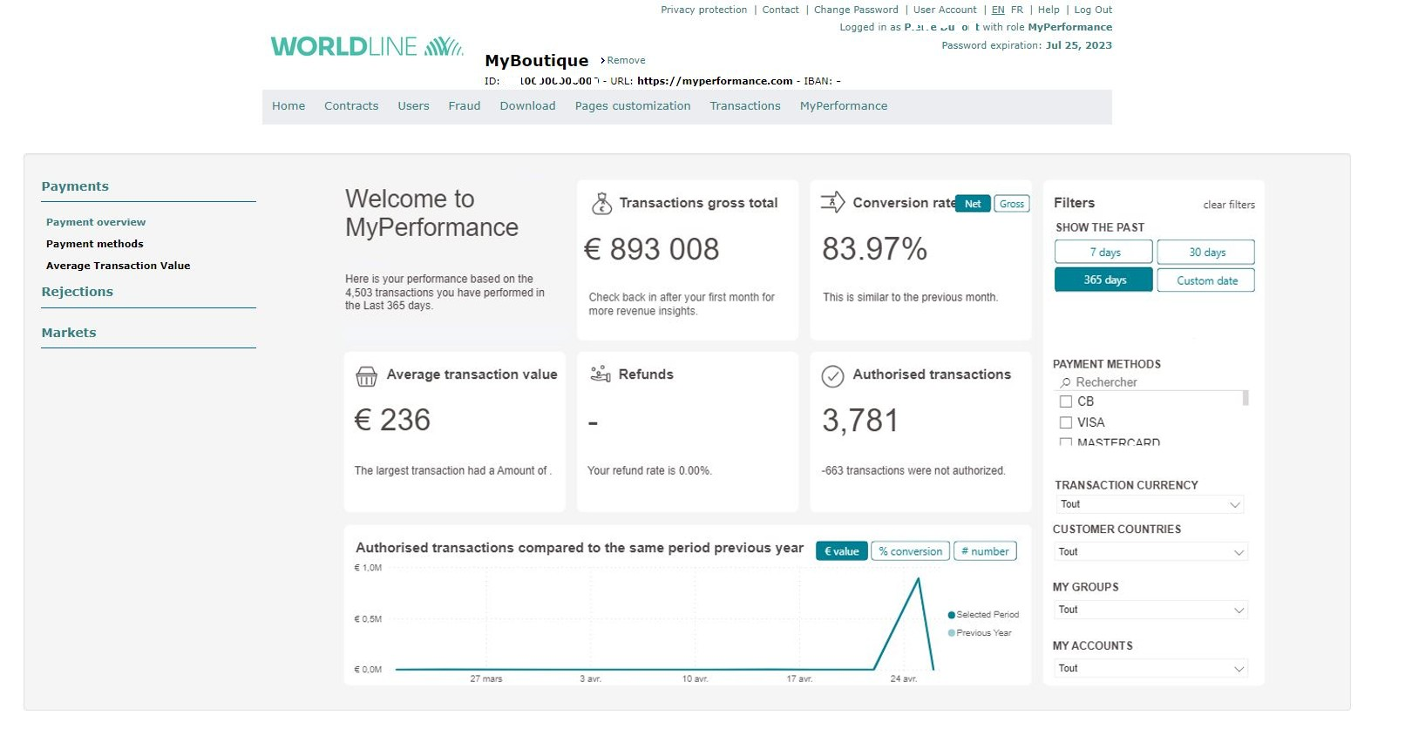Viewport: 1405px width, 749px height.
Task: Tick the CB payment method checkbox
Action: coord(1065,401)
